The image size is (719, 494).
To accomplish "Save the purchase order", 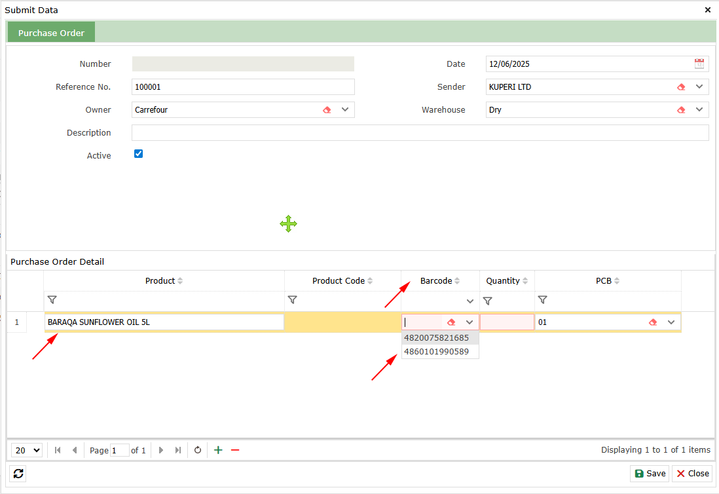I will click(x=650, y=474).
